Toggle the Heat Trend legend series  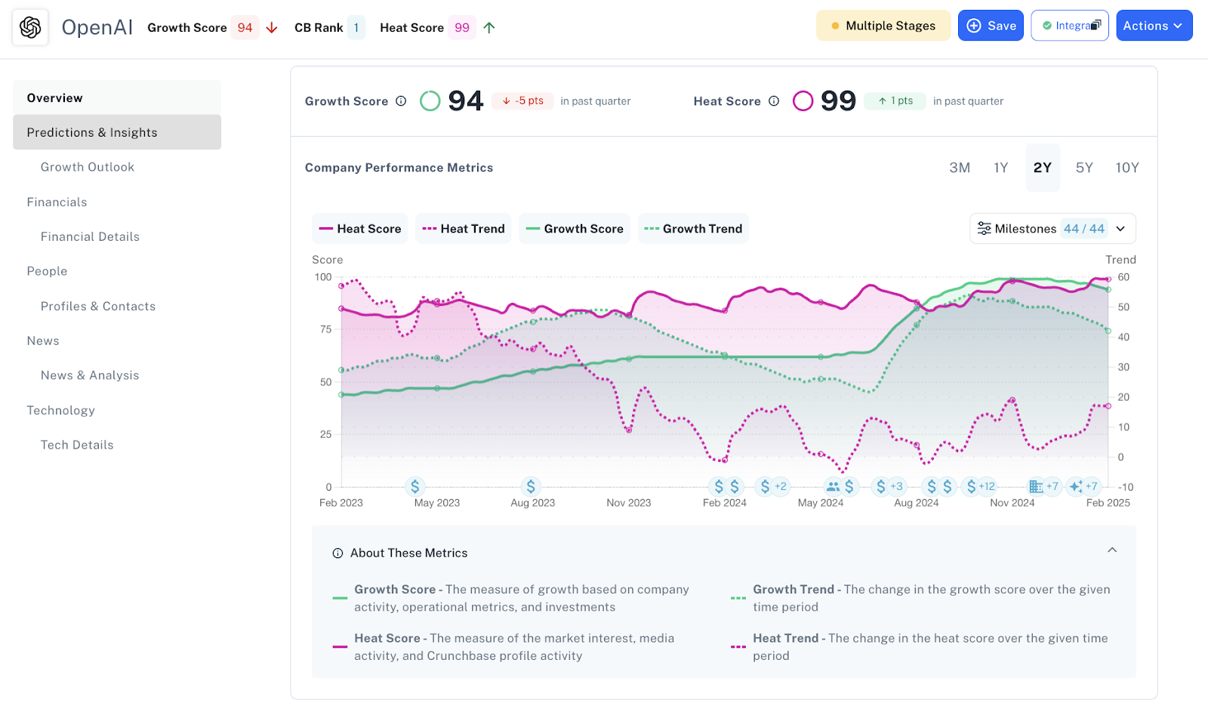pos(464,229)
